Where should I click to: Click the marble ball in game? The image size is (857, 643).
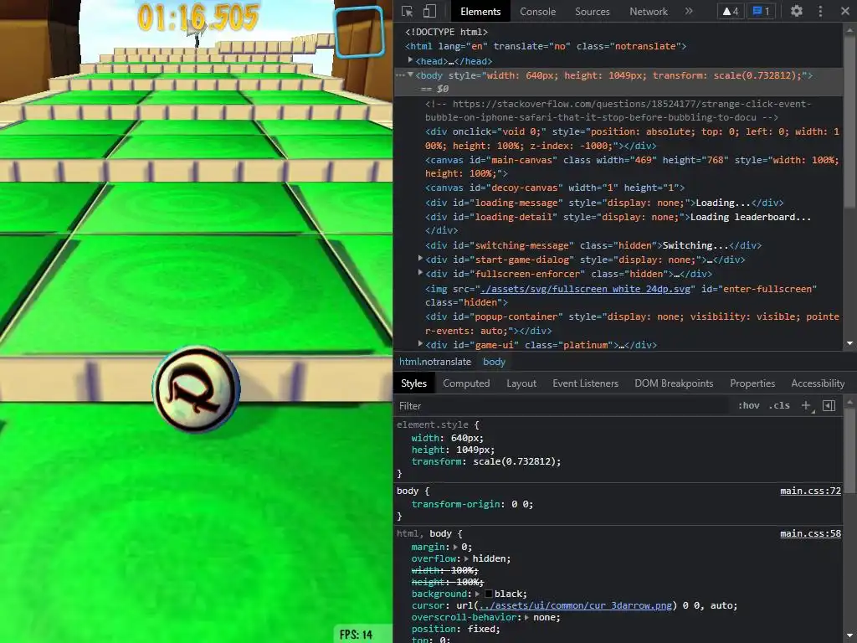[x=196, y=388]
